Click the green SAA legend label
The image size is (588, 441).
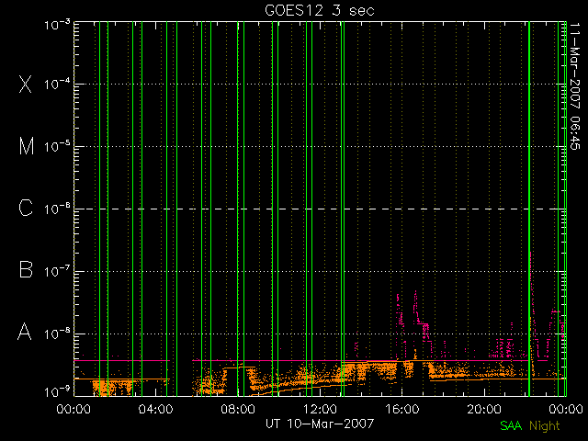click(511, 425)
